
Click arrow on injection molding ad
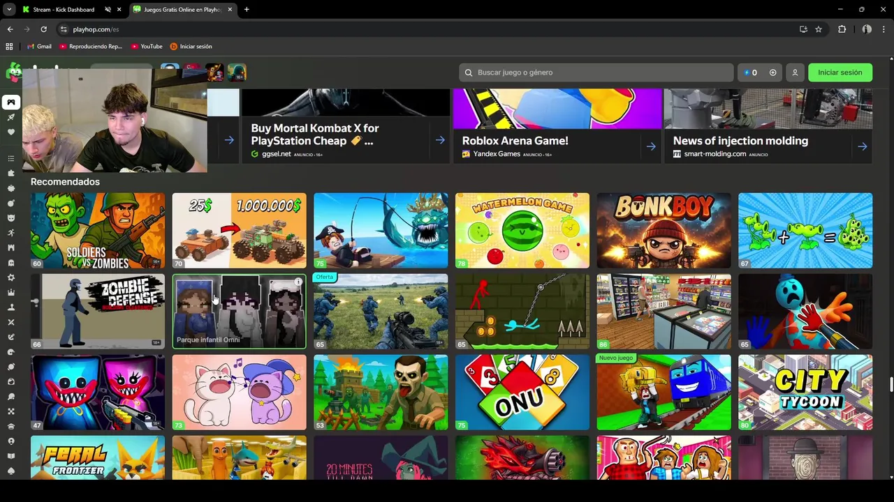click(x=862, y=146)
